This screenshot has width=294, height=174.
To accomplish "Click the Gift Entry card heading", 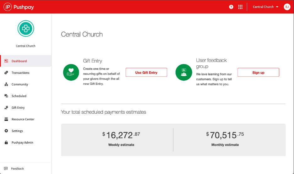I will coord(92,61).
